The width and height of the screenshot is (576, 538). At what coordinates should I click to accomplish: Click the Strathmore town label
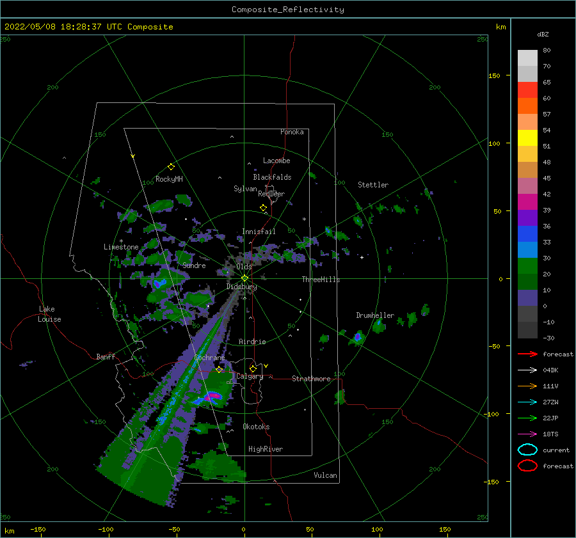point(311,379)
